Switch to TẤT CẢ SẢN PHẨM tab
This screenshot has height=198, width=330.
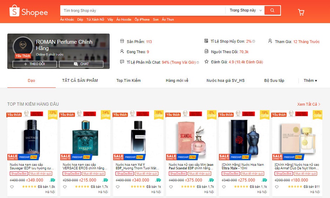click(x=80, y=80)
